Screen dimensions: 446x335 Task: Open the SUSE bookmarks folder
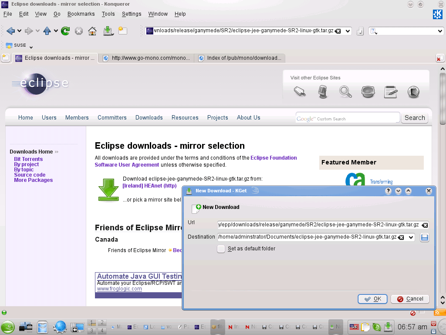pyautogui.click(x=16, y=45)
